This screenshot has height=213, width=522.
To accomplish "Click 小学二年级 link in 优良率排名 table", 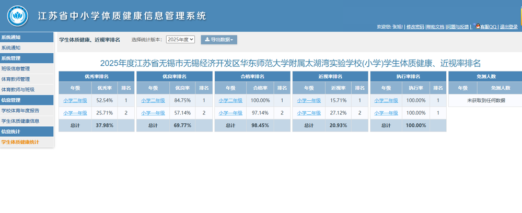I will [153, 101].
